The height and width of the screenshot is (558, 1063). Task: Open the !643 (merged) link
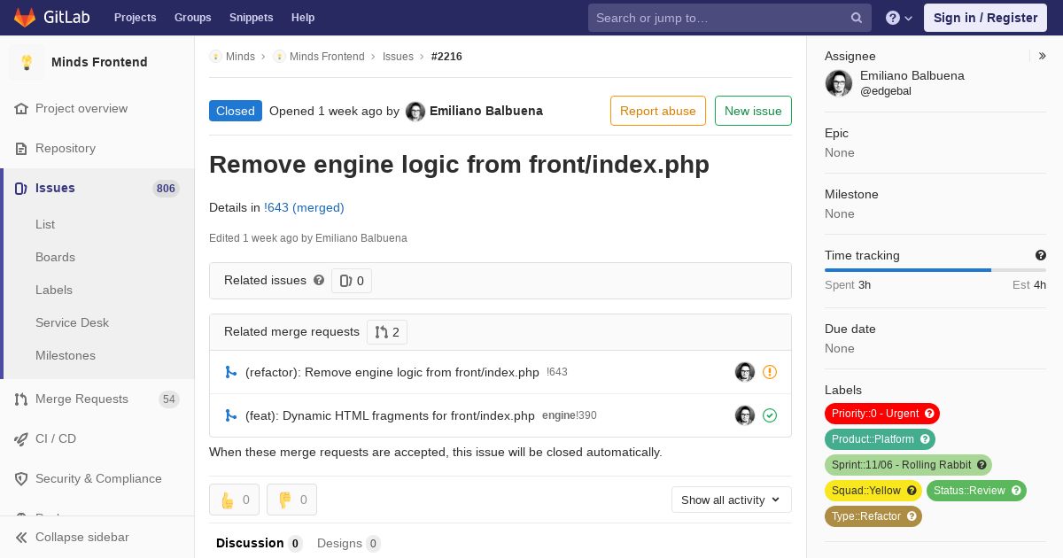(x=304, y=207)
